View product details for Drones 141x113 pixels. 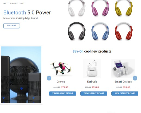click(63, 93)
